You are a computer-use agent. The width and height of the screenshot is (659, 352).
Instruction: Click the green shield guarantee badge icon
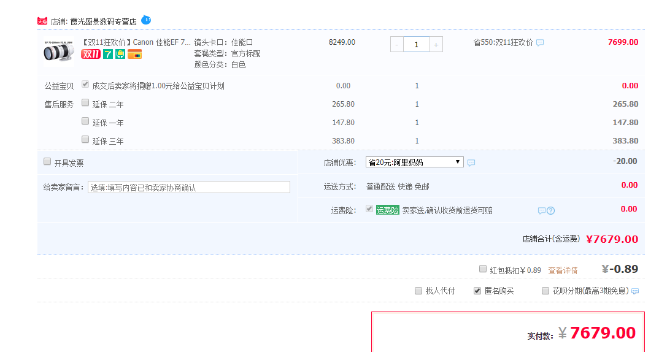120,54
